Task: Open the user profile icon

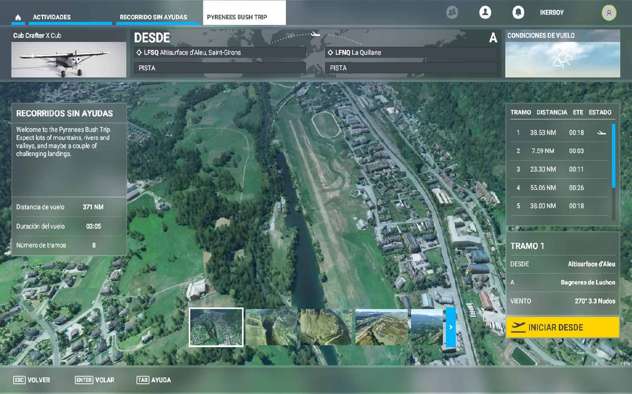Action: (485, 12)
